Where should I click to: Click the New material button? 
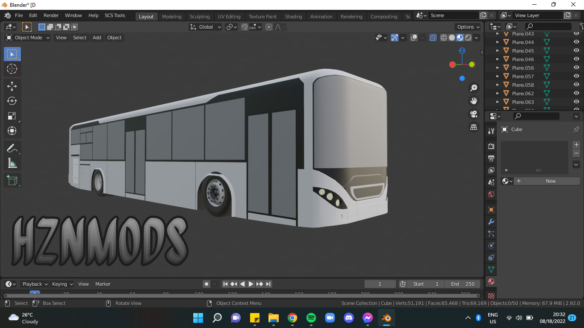tap(547, 181)
